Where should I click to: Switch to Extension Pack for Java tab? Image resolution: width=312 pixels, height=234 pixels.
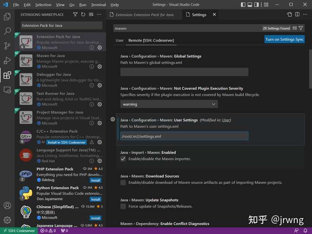pyautogui.click(x=144, y=15)
